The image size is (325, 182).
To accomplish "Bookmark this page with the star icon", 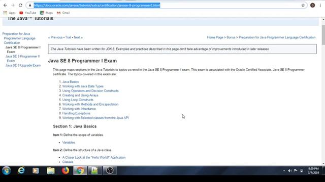I will [303, 6].
